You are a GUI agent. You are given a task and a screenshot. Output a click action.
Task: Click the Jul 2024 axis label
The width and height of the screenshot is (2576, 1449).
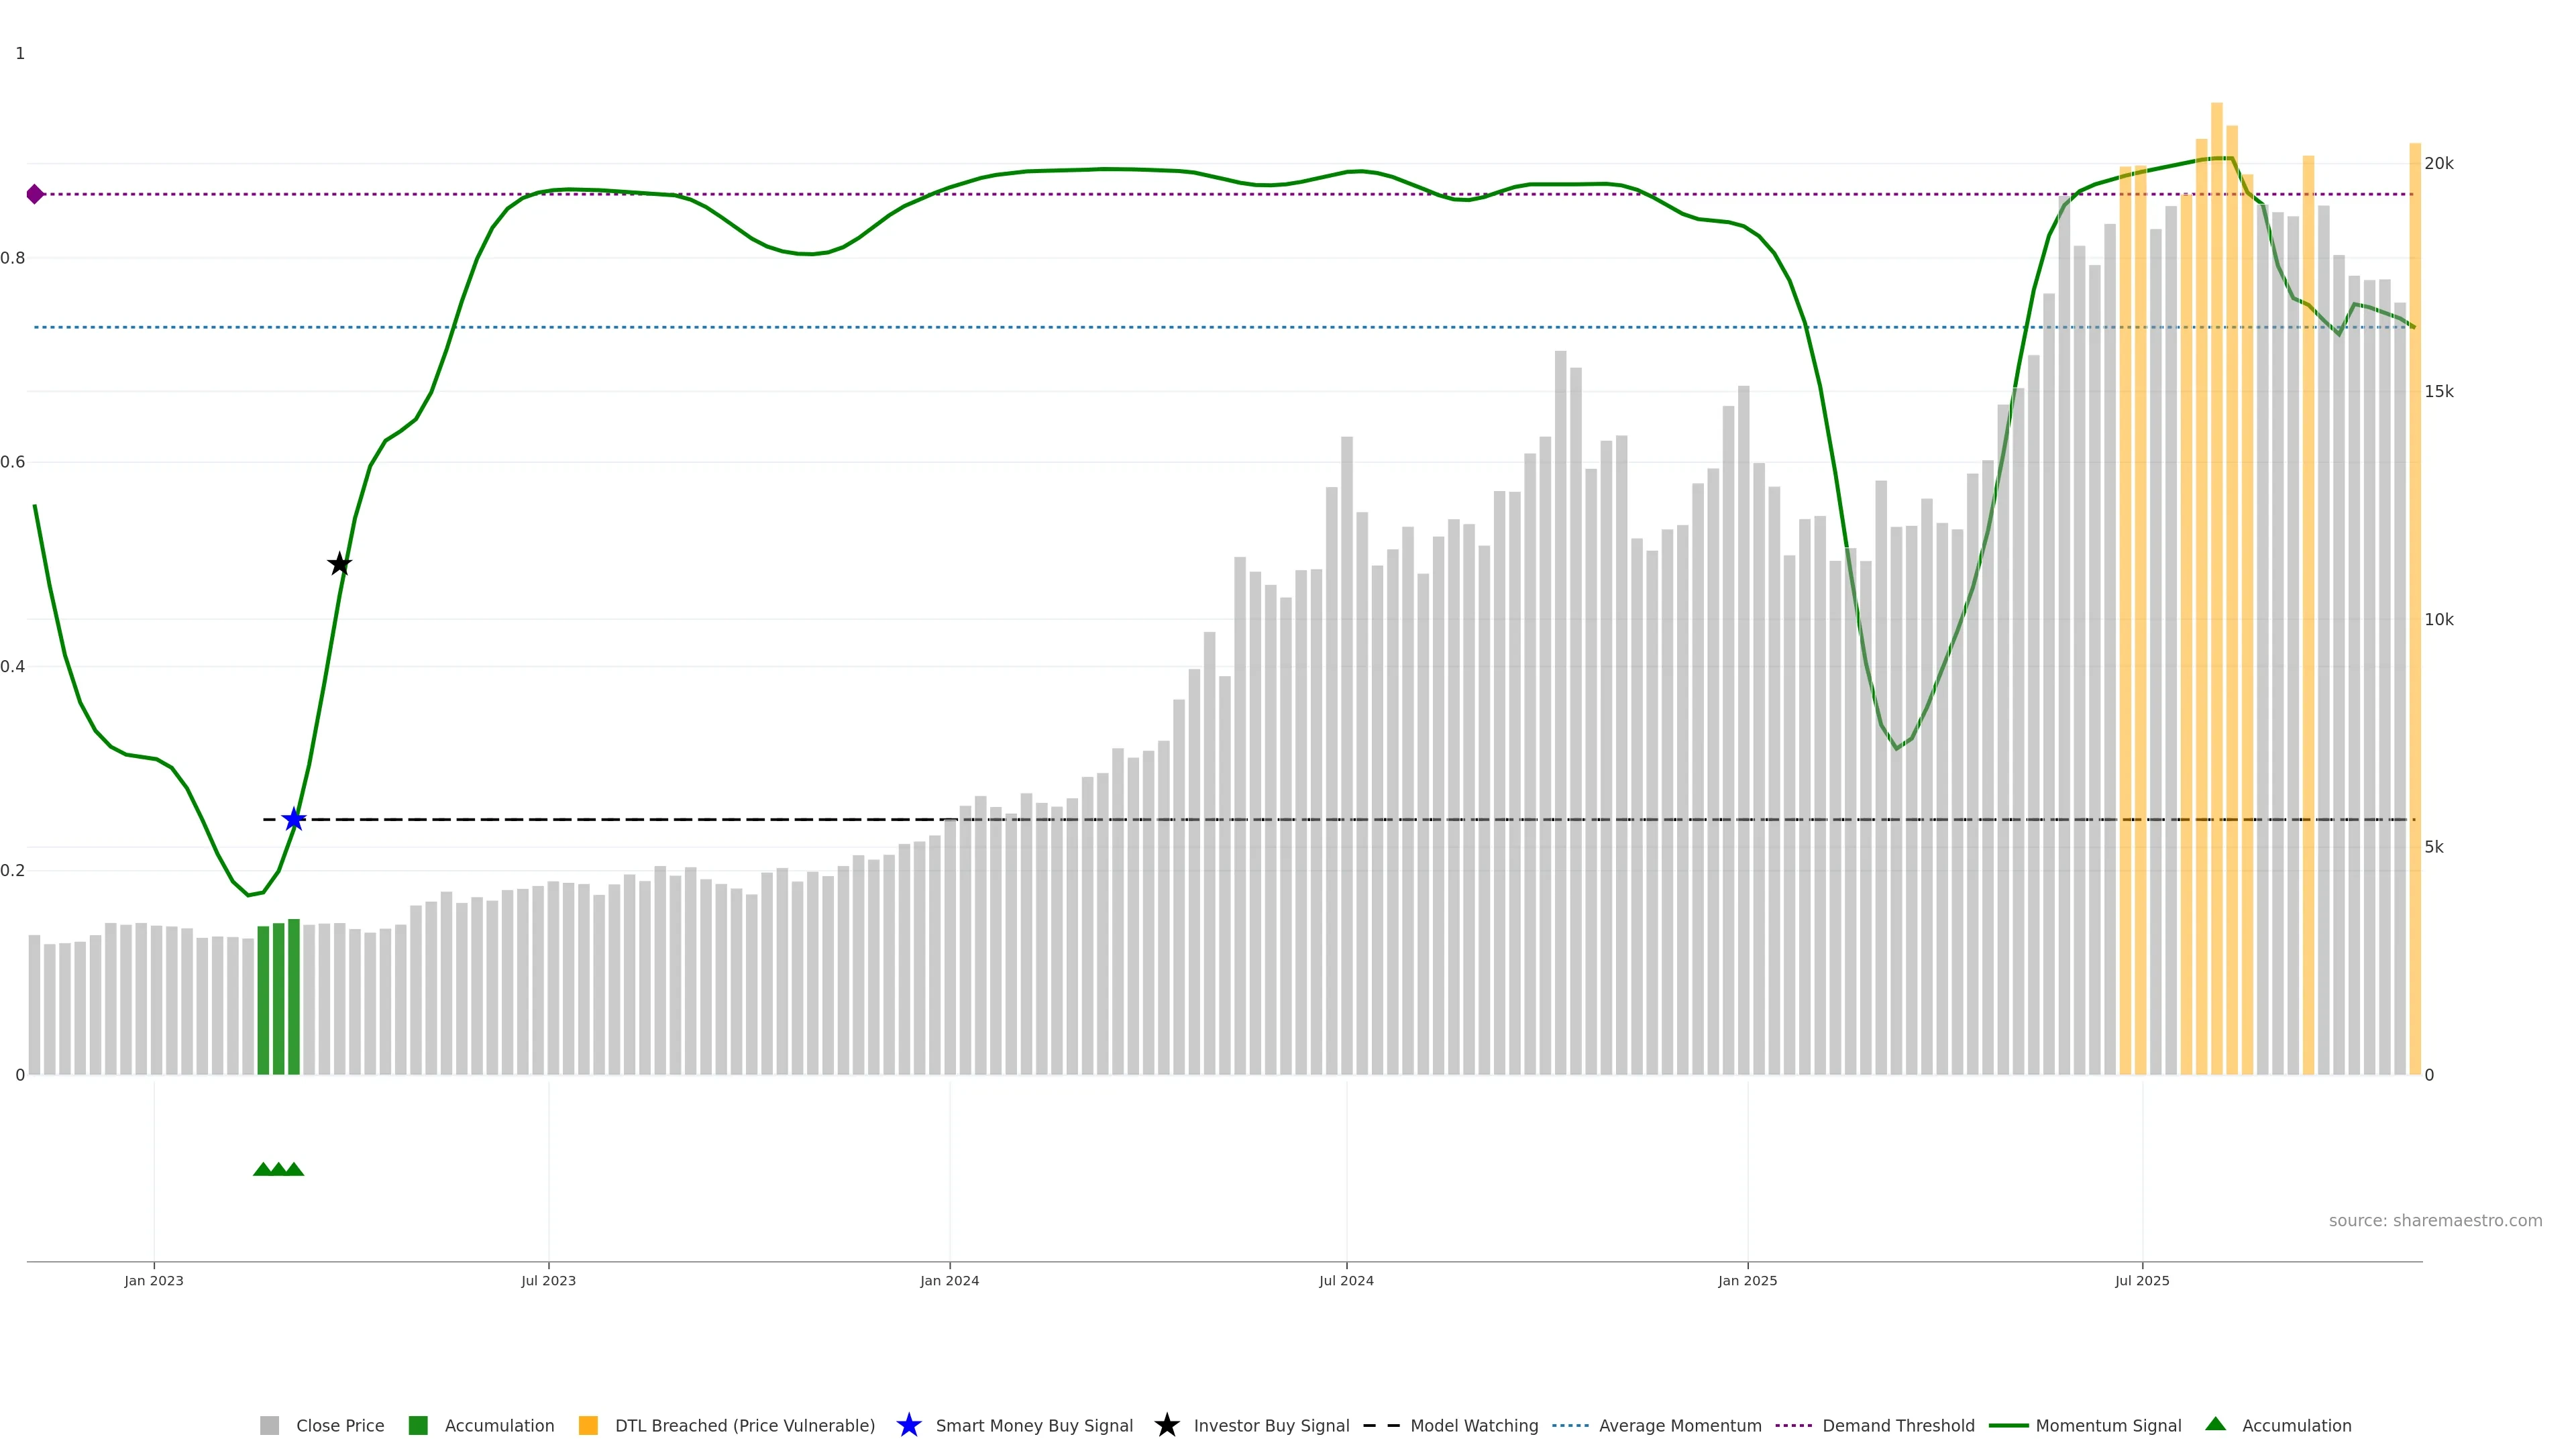click(1346, 1280)
